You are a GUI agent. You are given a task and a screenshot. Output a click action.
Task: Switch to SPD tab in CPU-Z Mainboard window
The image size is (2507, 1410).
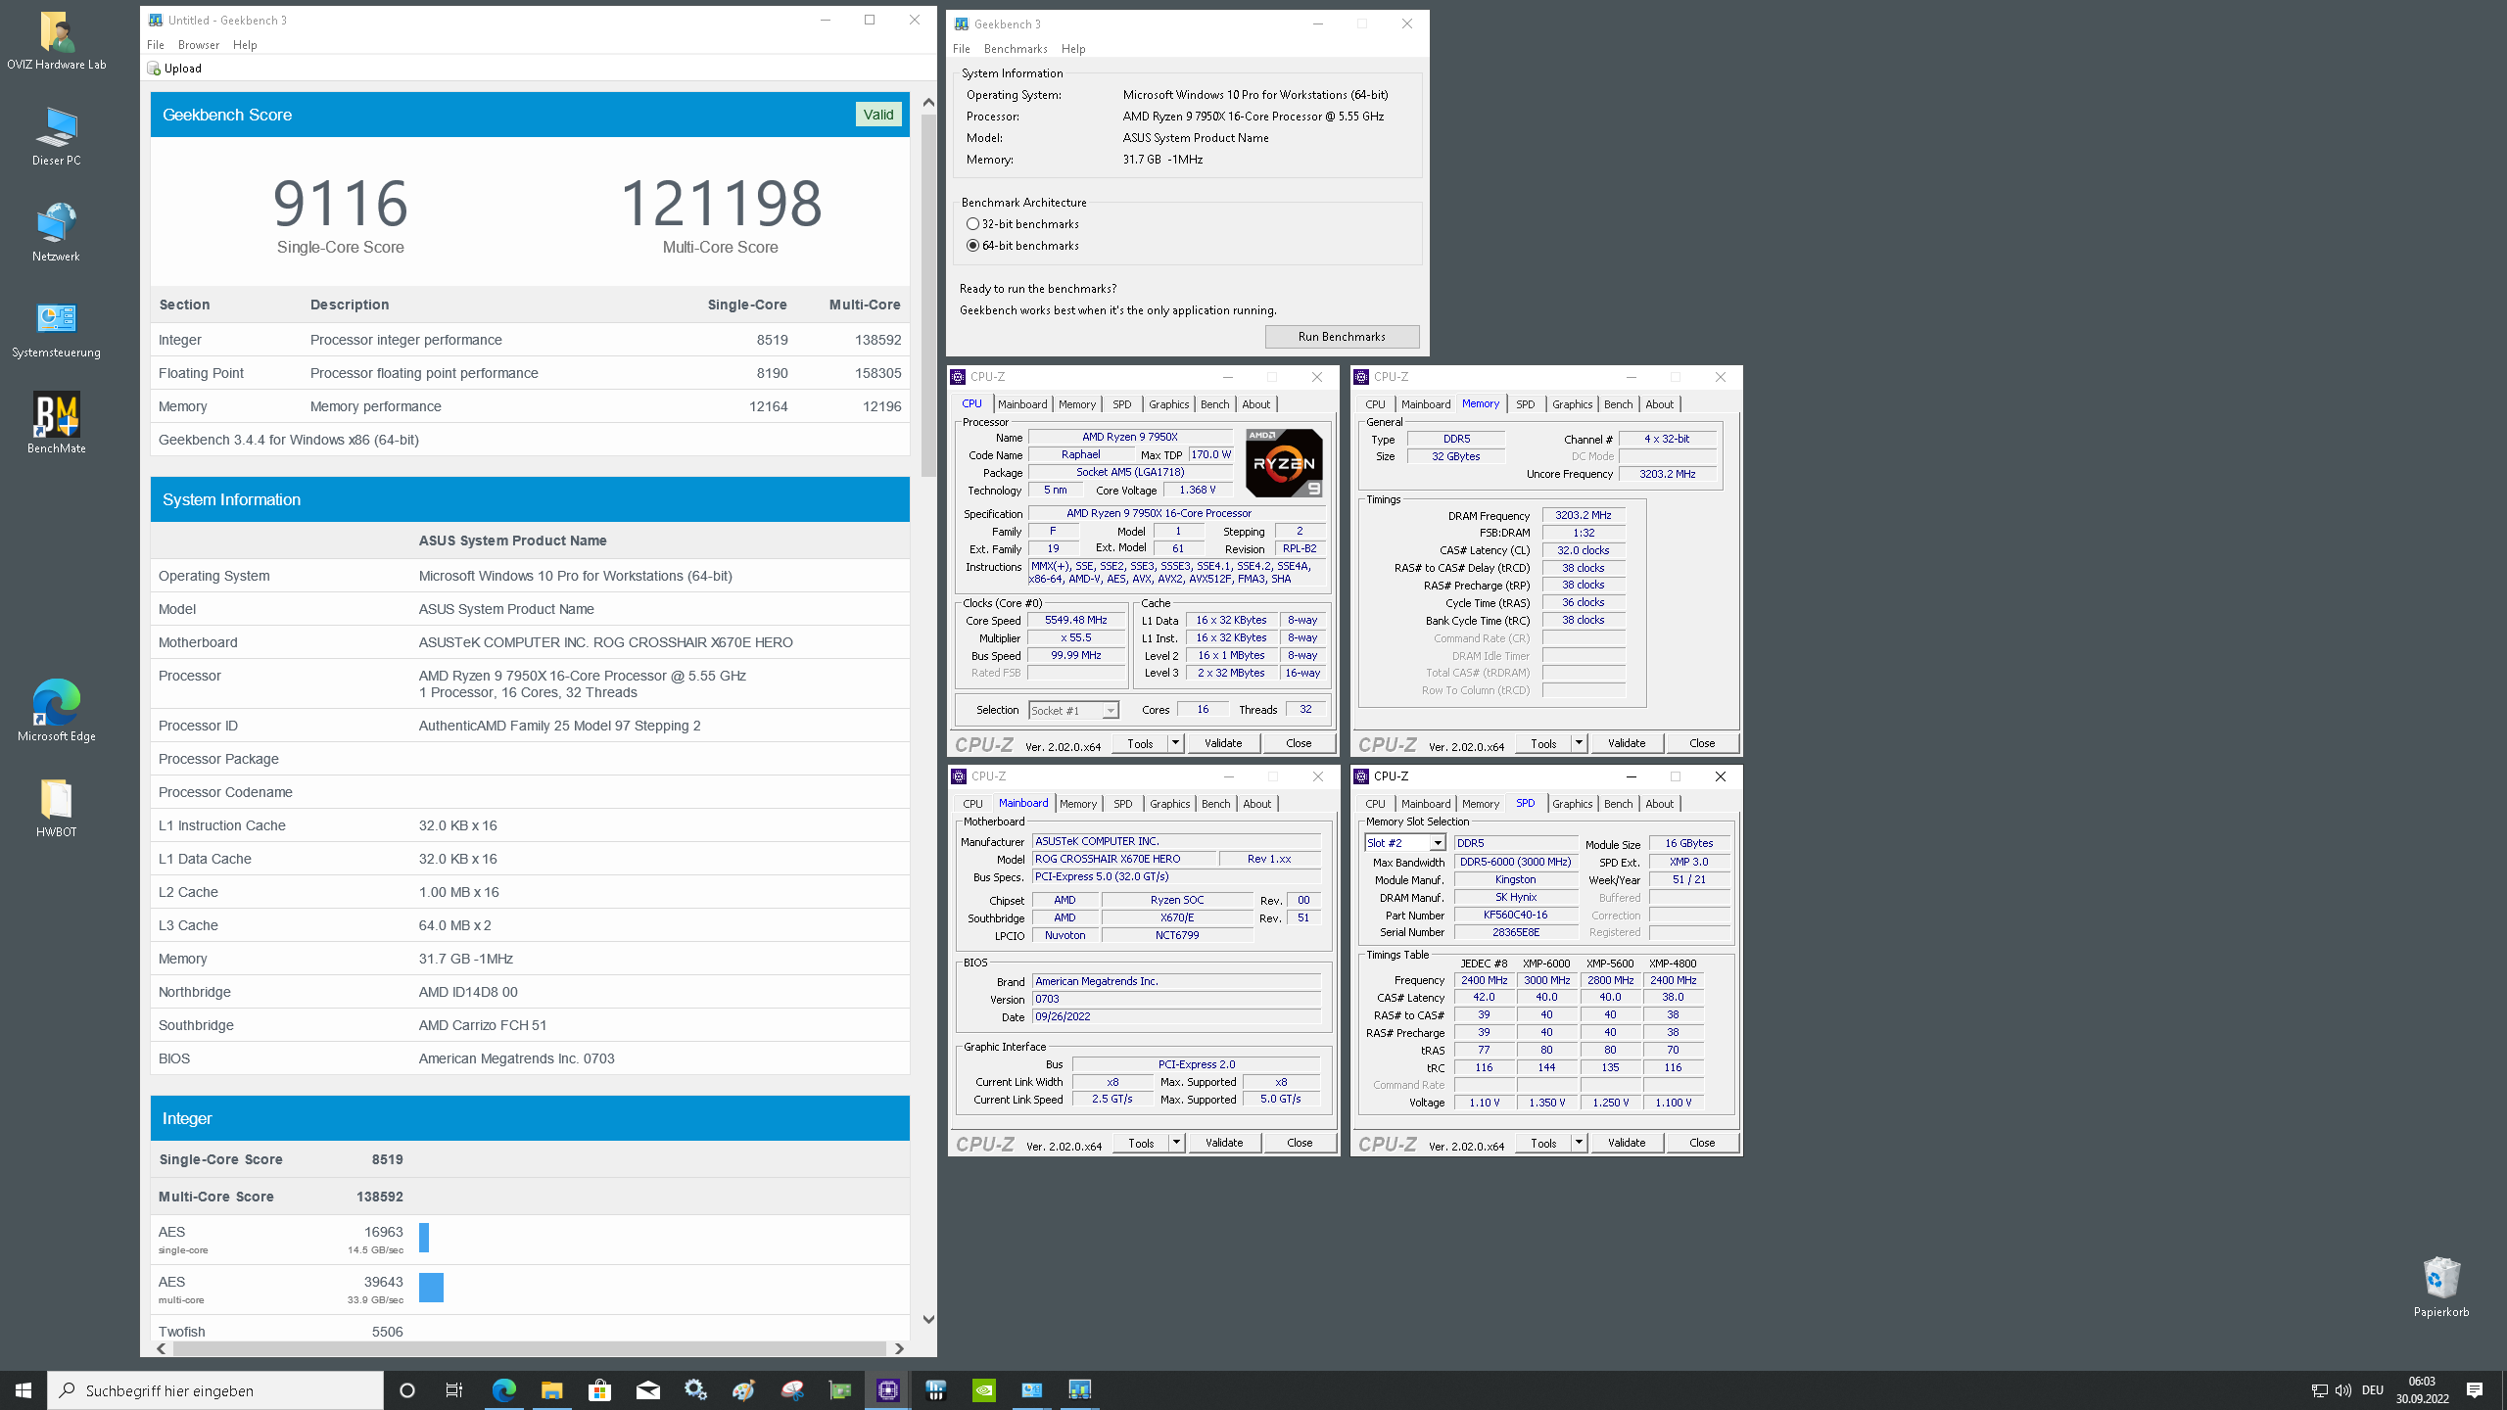1122,804
